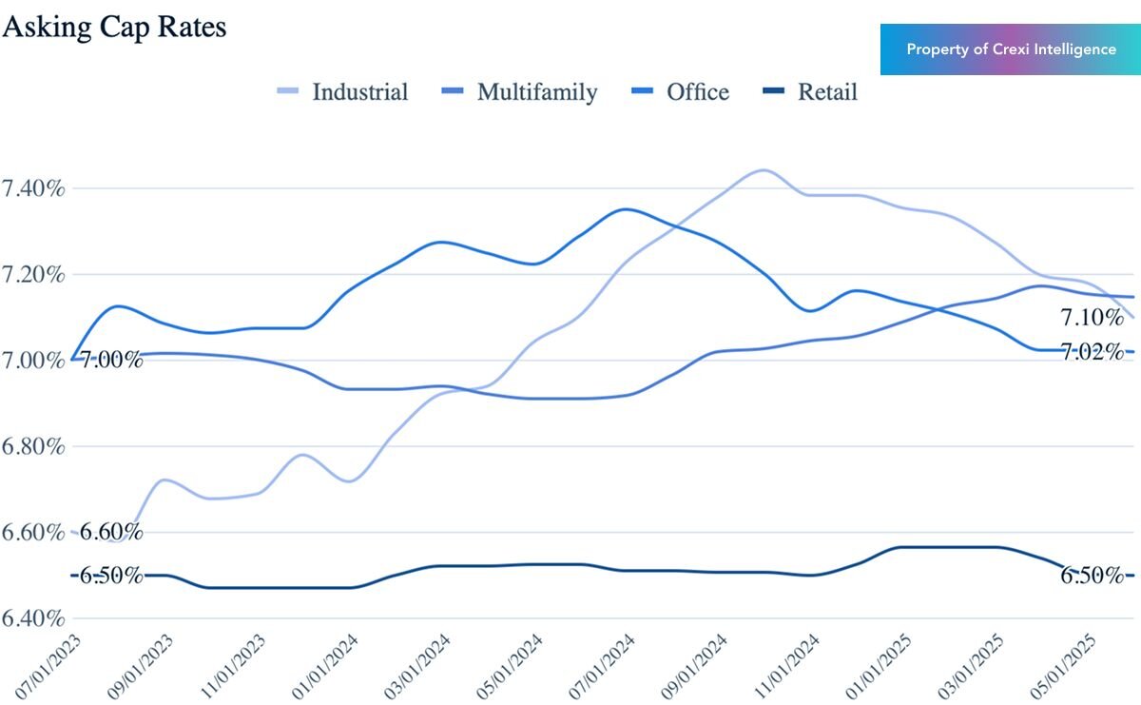
Task: Click the Office legend color line
Action: 643,92
